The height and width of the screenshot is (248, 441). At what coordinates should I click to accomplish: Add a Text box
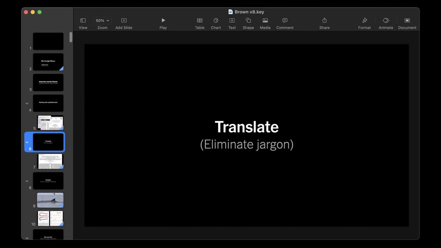click(x=232, y=21)
